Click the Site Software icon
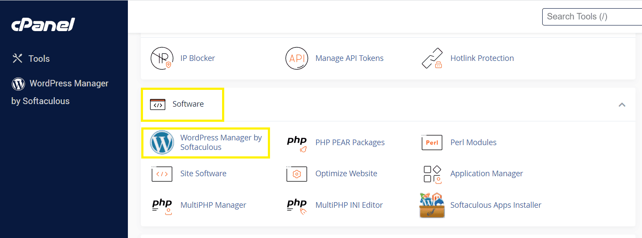 162,174
